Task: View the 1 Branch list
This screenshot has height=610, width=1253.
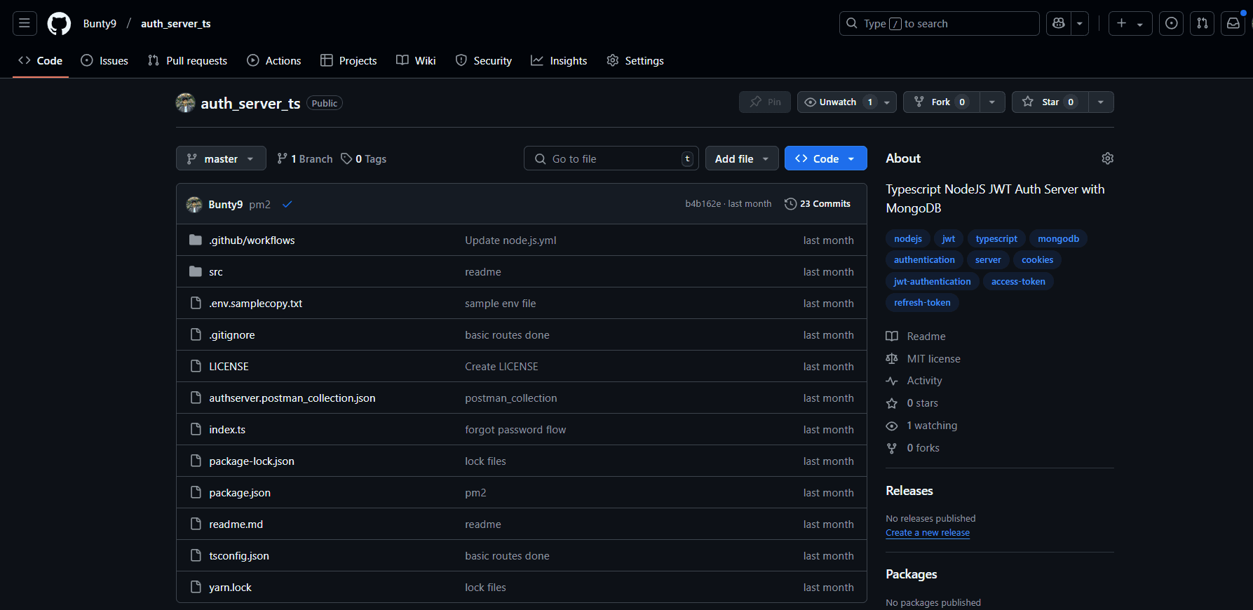Action: coord(305,159)
